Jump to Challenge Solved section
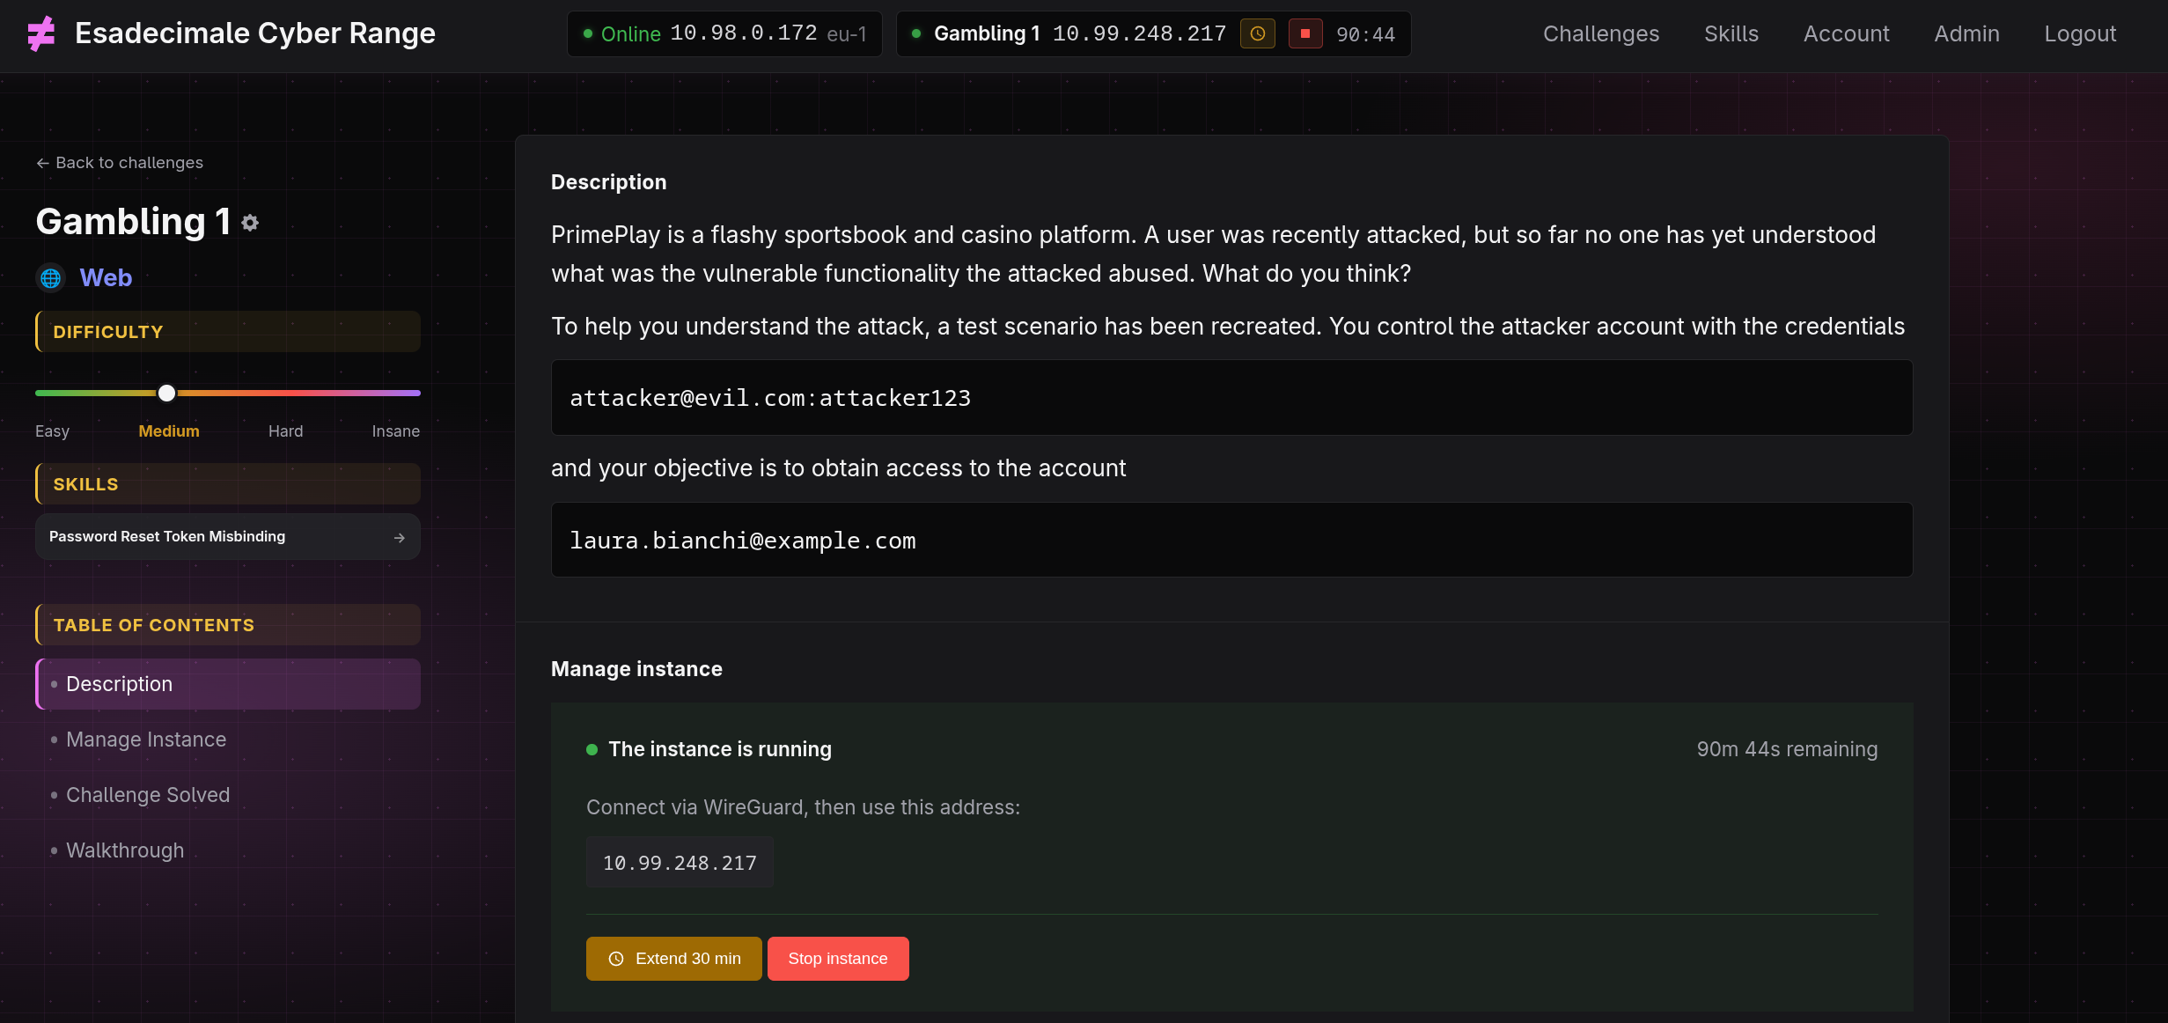The image size is (2168, 1023). tap(148, 795)
